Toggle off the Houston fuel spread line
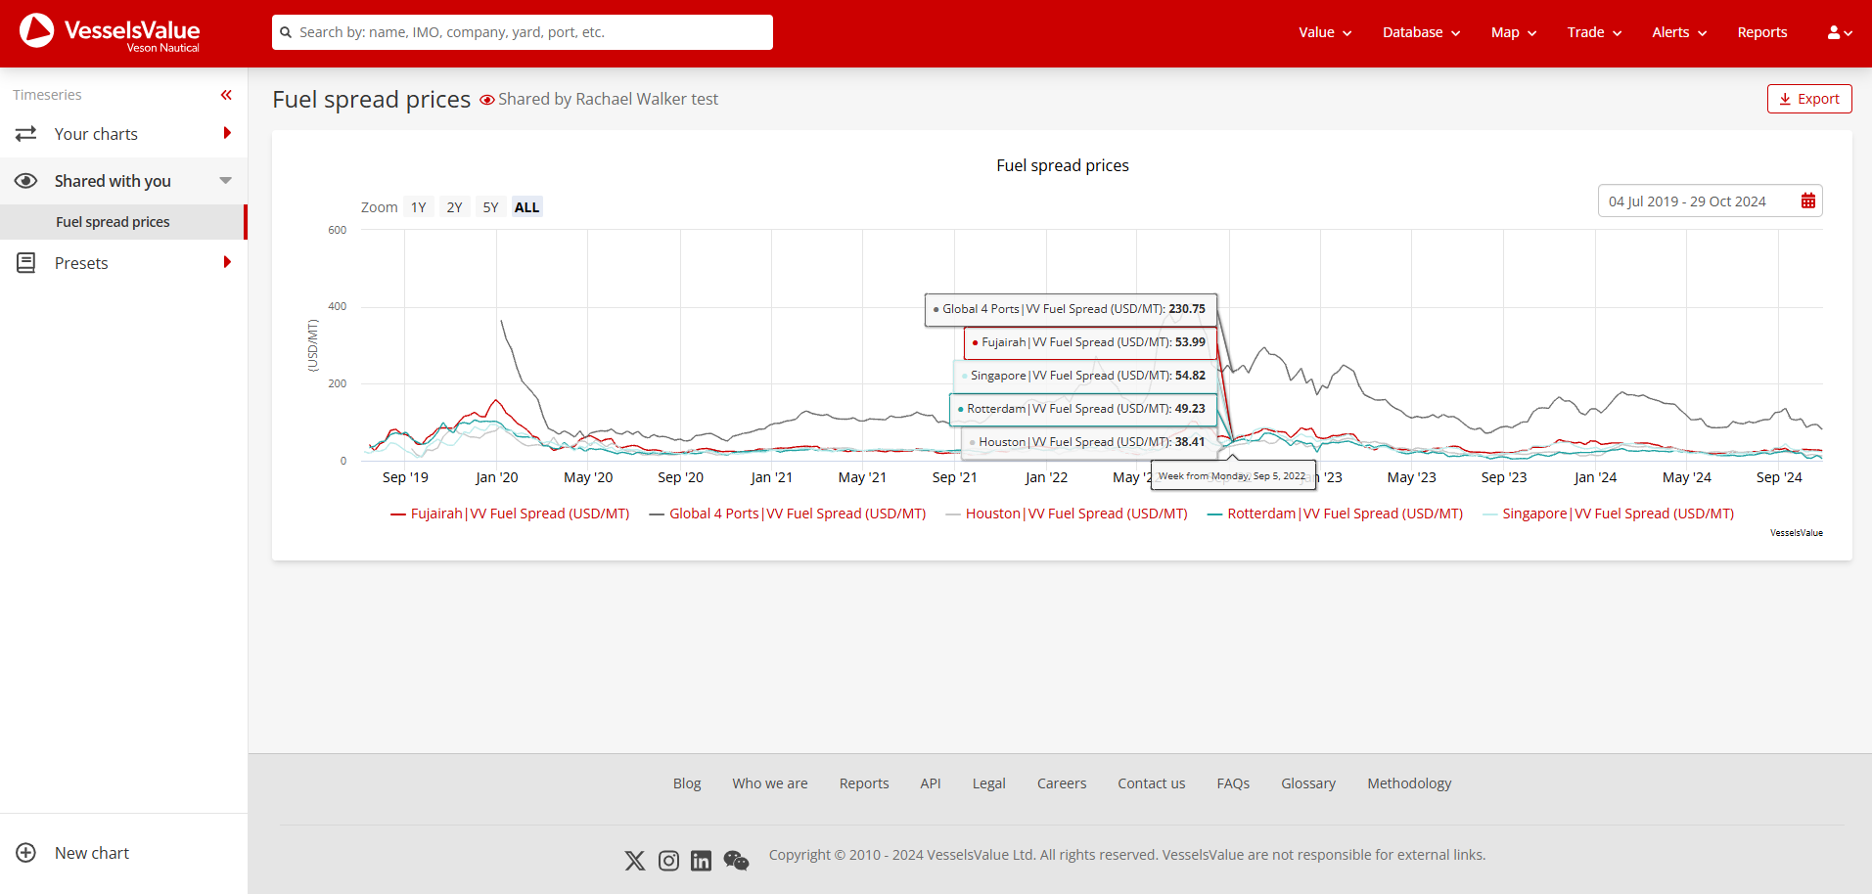Image resolution: width=1872 pixels, height=894 pixels. point(1067,513)
